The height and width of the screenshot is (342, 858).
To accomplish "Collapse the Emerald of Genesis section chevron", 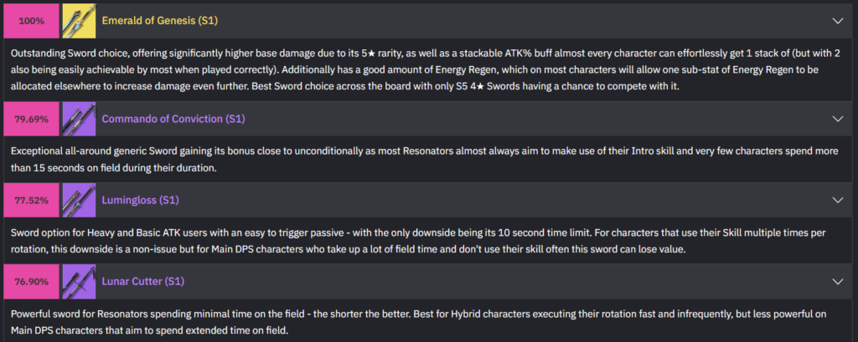I will [x=837, y=20].
